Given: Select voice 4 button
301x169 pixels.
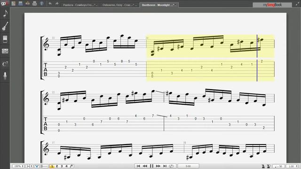Looking at the screenshot, I should click(x=66, y=166).
